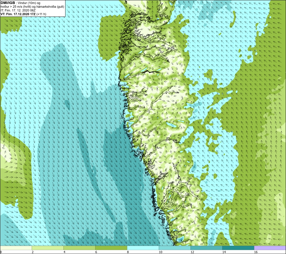Click the 'VT: Fim. 17.12.2020 17Z' line
The width and height of the screenshot is (286, 254).
click(x=18, y=14)
